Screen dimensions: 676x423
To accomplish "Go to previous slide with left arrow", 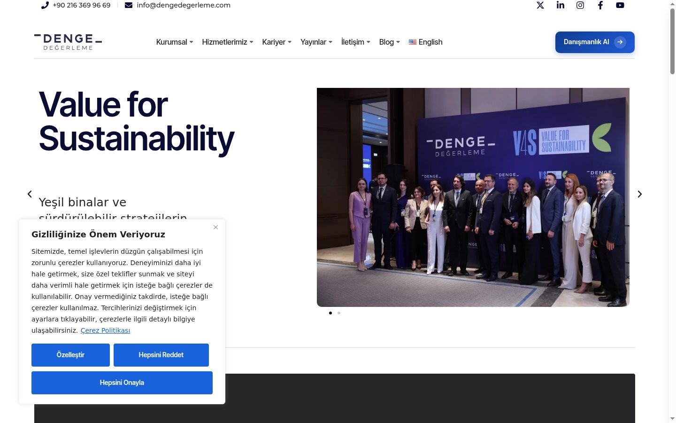I will pyautogui.click(x=30, y=194).
